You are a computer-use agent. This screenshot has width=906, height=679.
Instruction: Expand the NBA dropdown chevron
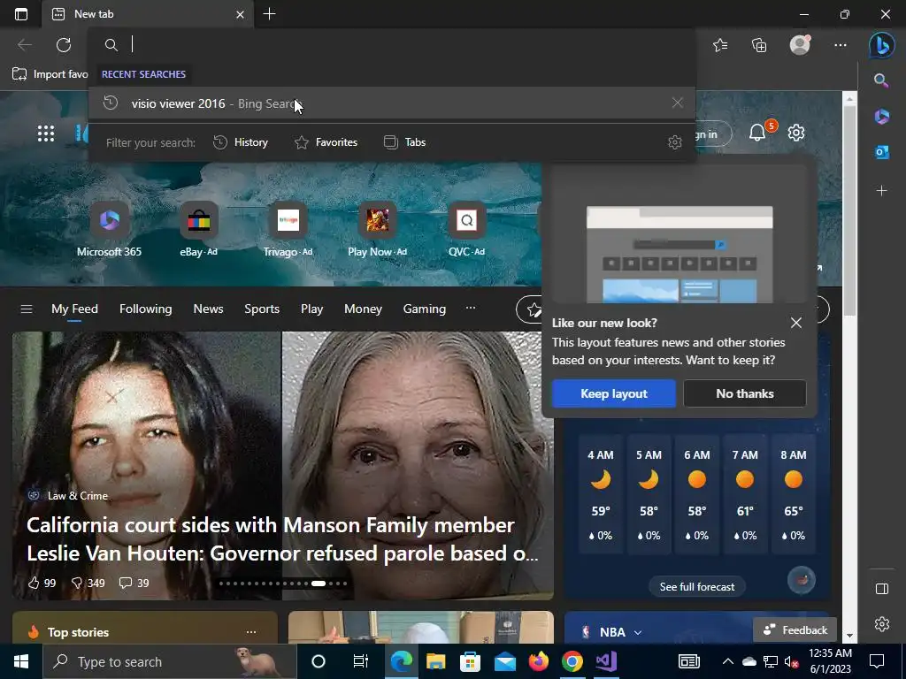pos(638,632)
